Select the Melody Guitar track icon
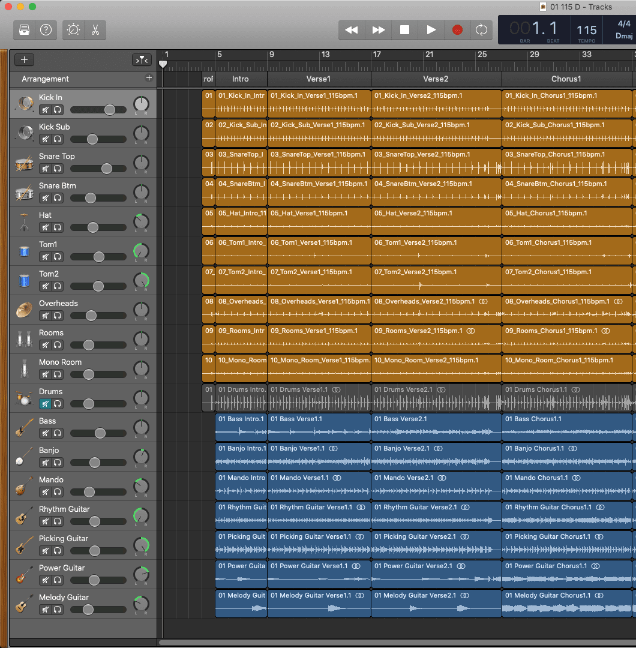Screen dimensions: 636x648 [24, 604]
